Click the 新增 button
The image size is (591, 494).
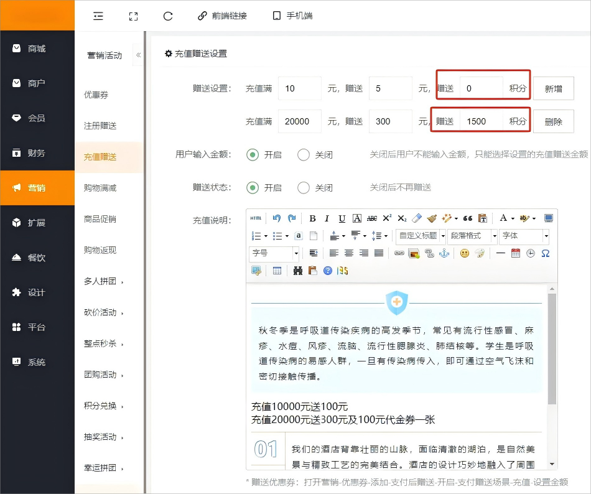(553, 88)
